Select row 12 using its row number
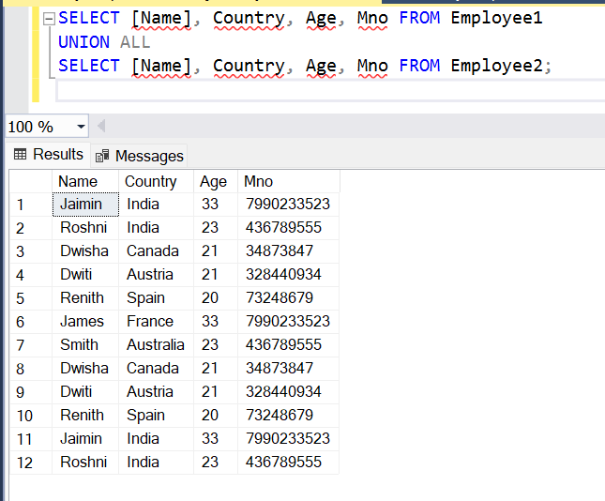 31,463
